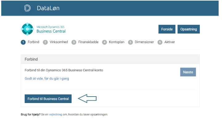Select step 5 circle icon

(x=130, y=42)
